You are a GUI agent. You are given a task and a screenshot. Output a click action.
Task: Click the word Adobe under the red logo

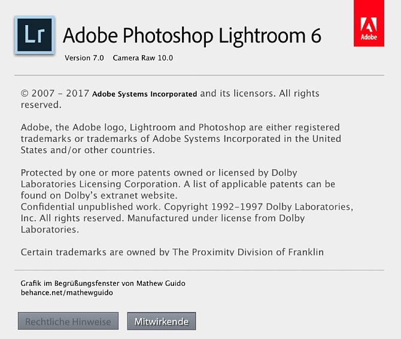(369, 38)
